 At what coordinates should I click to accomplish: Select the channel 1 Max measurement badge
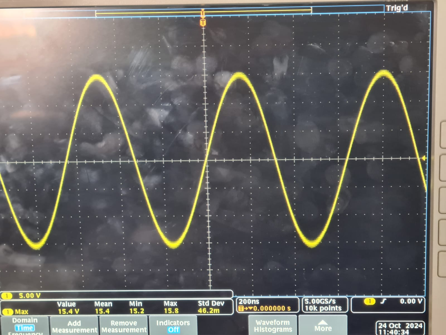tap(8, 312)
